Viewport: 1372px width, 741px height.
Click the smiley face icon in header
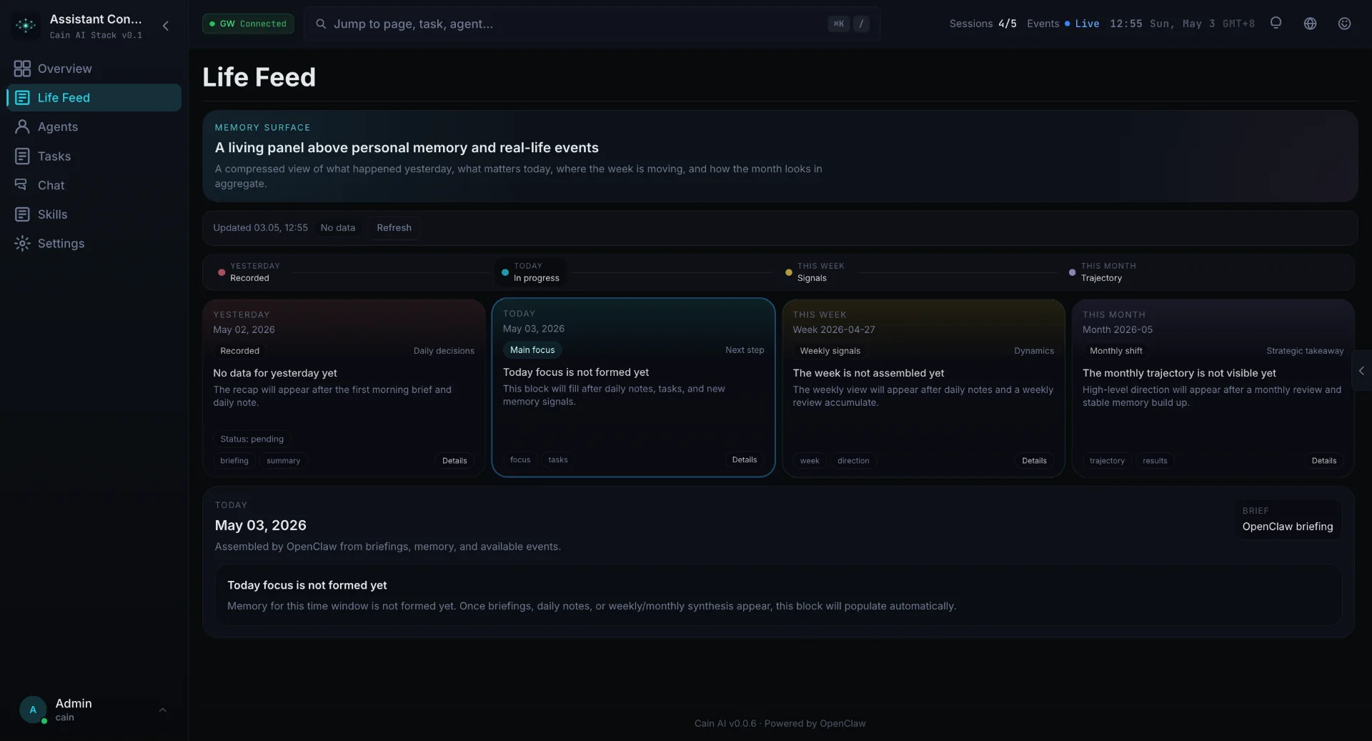(1344, 24)
